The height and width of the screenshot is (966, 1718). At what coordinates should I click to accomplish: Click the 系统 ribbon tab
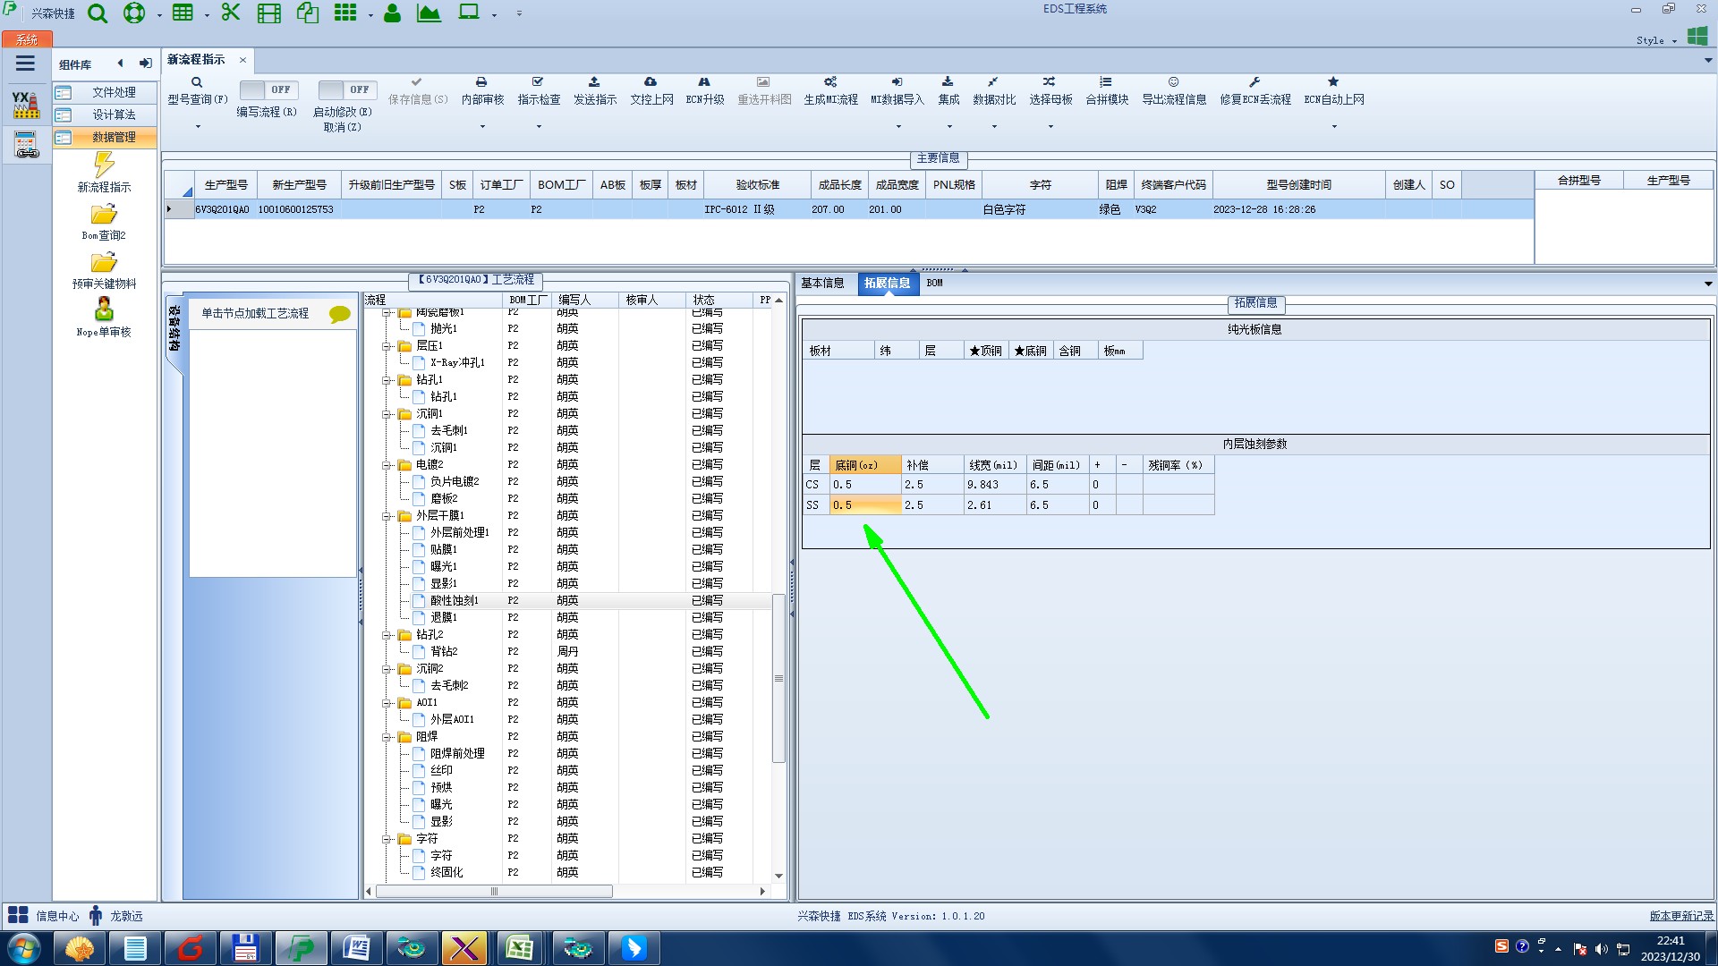(27, 39)
